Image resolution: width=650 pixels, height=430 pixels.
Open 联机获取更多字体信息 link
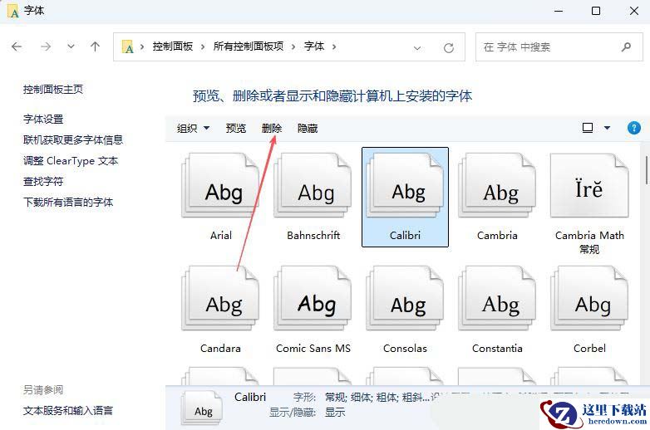(x=73, y=140)
